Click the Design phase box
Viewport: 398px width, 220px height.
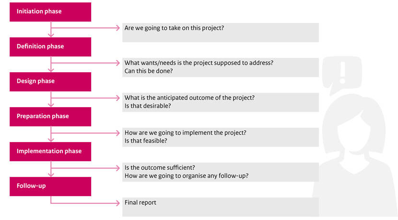click(x=50, y=82)
